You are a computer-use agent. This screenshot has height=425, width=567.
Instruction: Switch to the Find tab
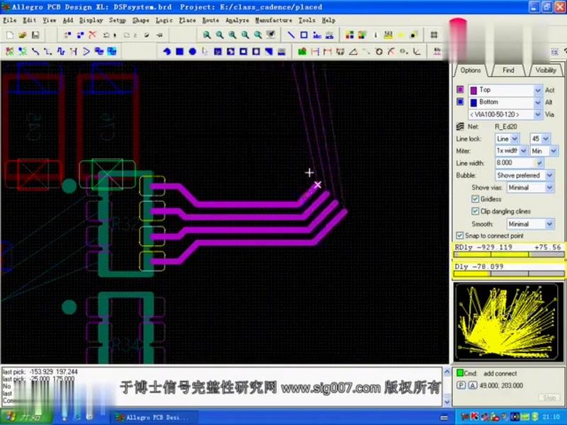click(x=507, y=70)
